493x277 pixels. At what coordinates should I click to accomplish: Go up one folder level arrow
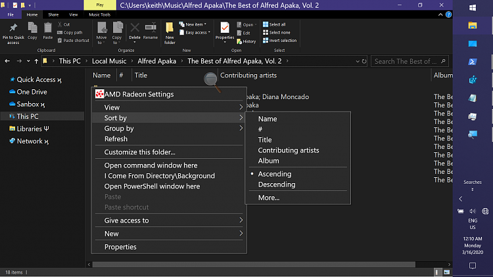point(36,61)
